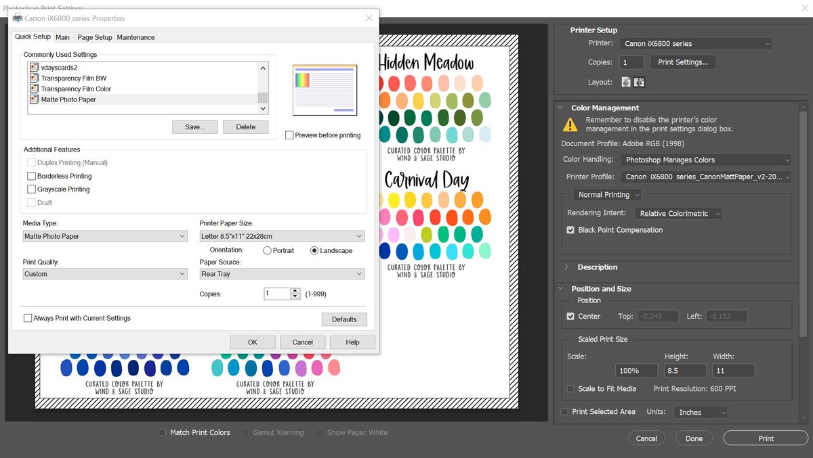Select the landscape layout icon
Image resolution: width=813 pixels, height=458 pixels.
click(639, 83)
